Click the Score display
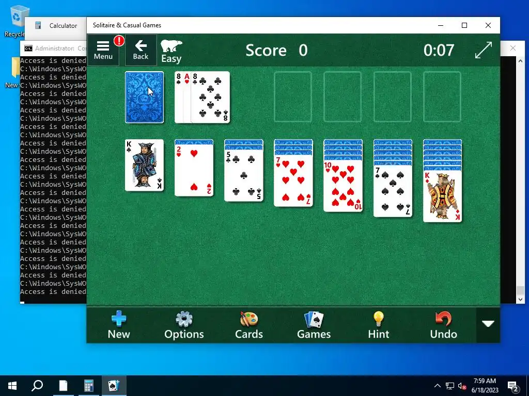The height and width of the screenshot is (396, 529). coord(277,50)
